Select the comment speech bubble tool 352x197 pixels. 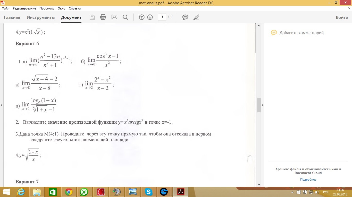(x=185, y=17)
